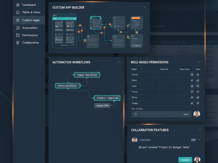
Task: Toggle Editor row first checkbox
Action: point(192,80)
